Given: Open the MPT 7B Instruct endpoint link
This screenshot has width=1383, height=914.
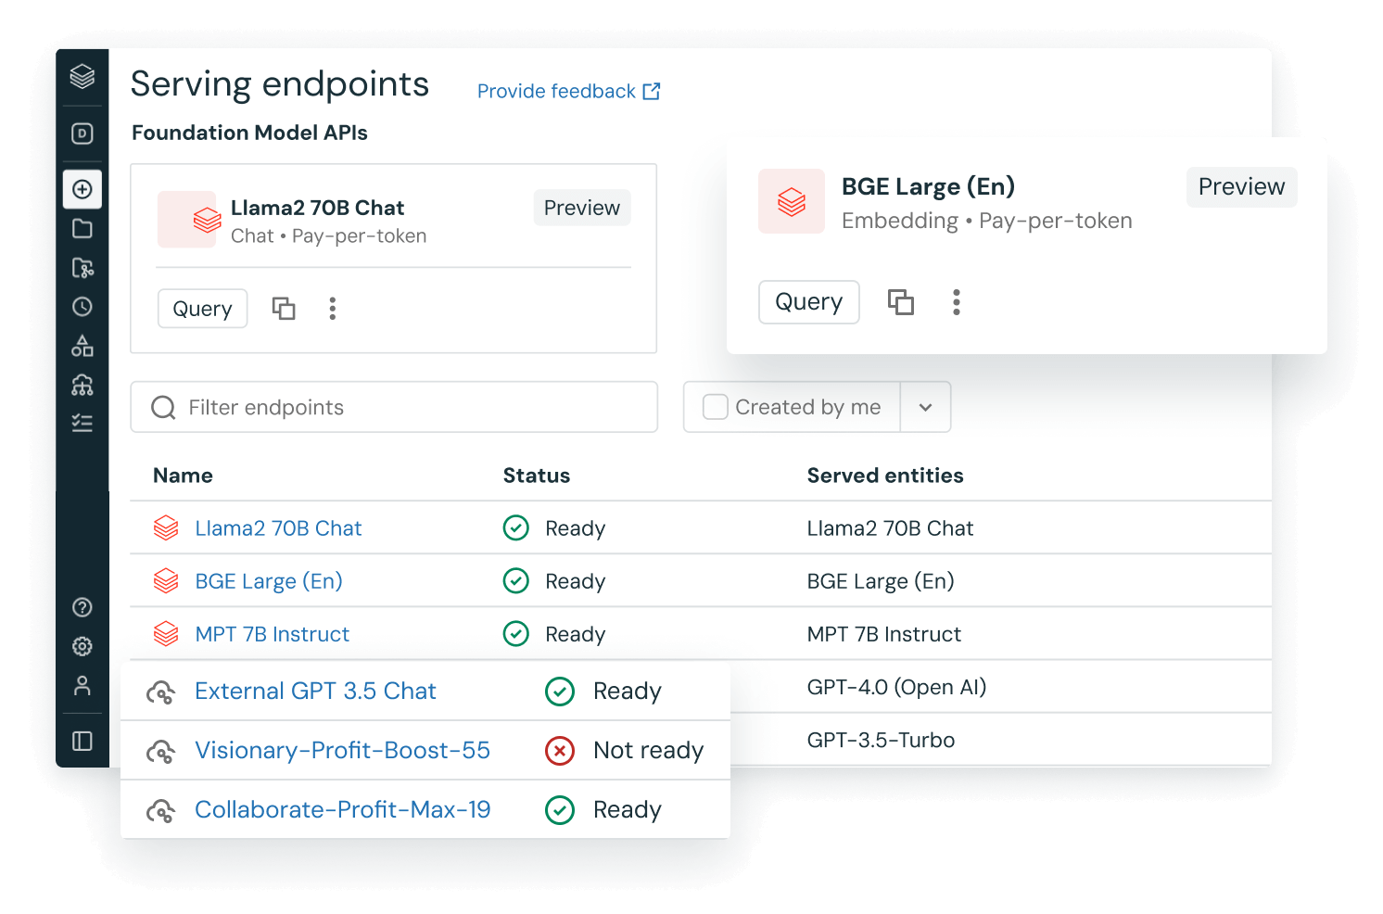Looking at the screenshot, I should [x=273, y=634].
